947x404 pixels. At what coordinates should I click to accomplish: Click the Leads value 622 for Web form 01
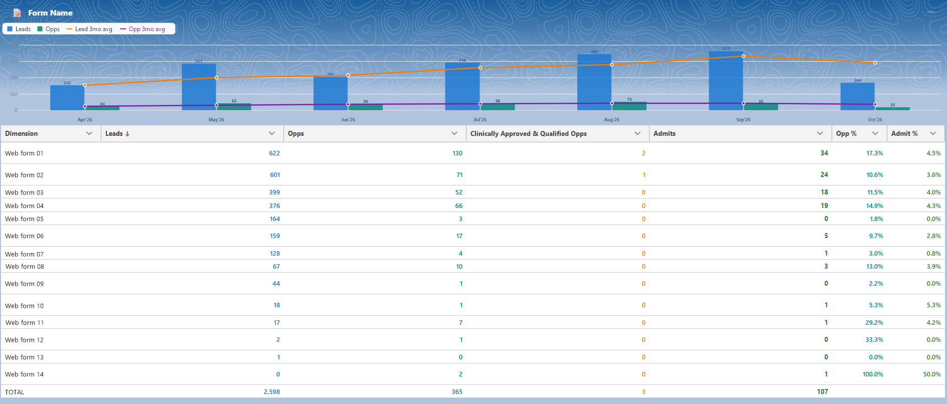[274, 153]
